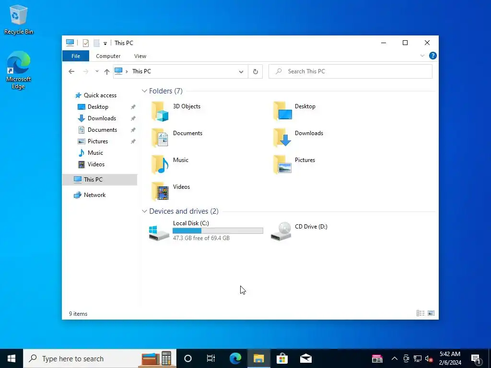Select Network in the navigation pane

(x=90, y=195)
